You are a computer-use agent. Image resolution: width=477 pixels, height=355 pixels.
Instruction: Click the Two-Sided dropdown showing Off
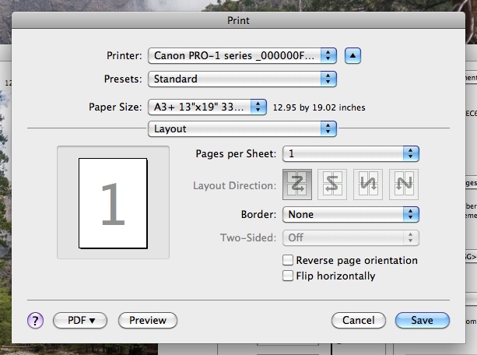click(351, 238)
